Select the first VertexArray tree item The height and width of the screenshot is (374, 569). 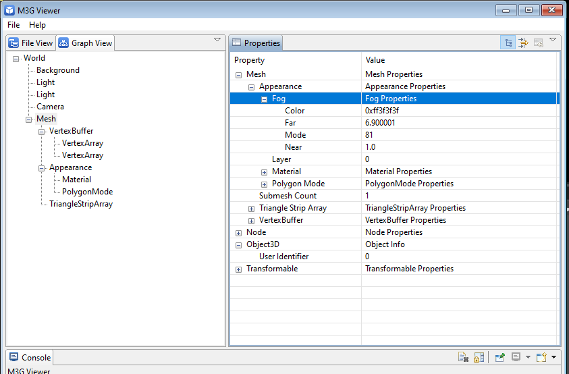tap(83, 143)
